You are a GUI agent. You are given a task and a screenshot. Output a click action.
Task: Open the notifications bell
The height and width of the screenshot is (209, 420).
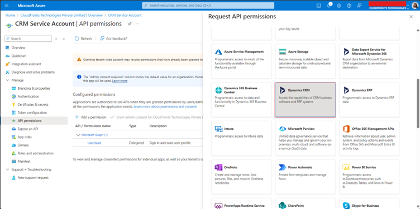[329, 6]
